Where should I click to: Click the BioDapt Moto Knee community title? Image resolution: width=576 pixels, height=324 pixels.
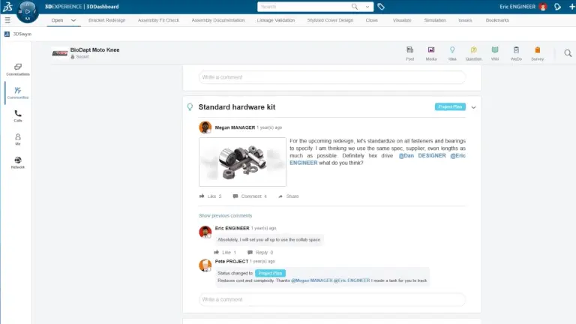(x=94, y=50)
